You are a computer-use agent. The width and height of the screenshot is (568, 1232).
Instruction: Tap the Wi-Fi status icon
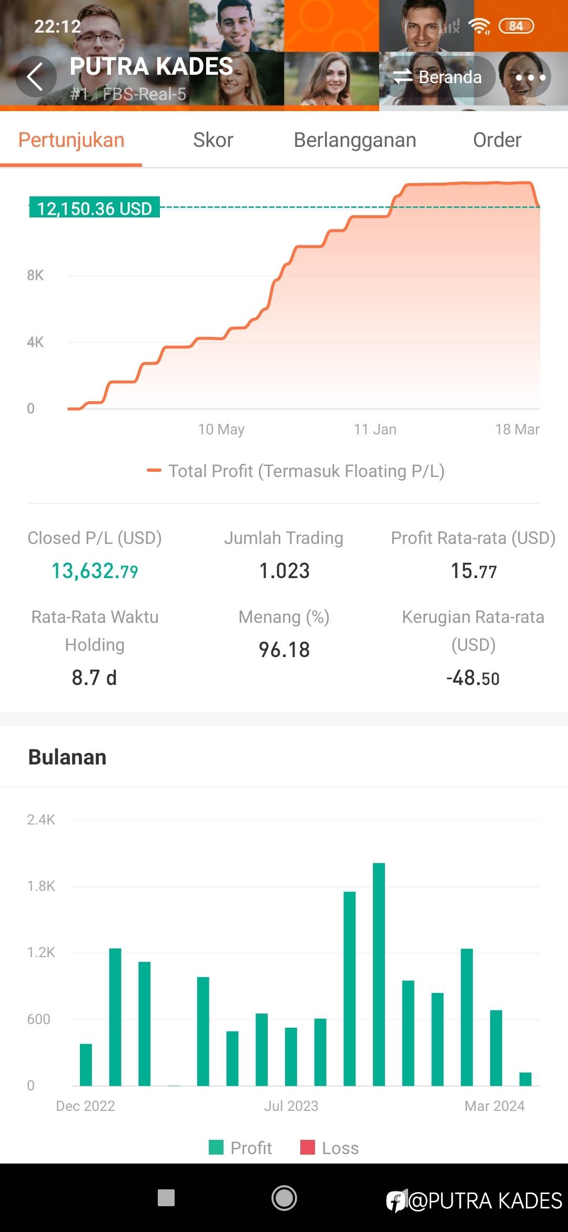[x=479, y=26]
